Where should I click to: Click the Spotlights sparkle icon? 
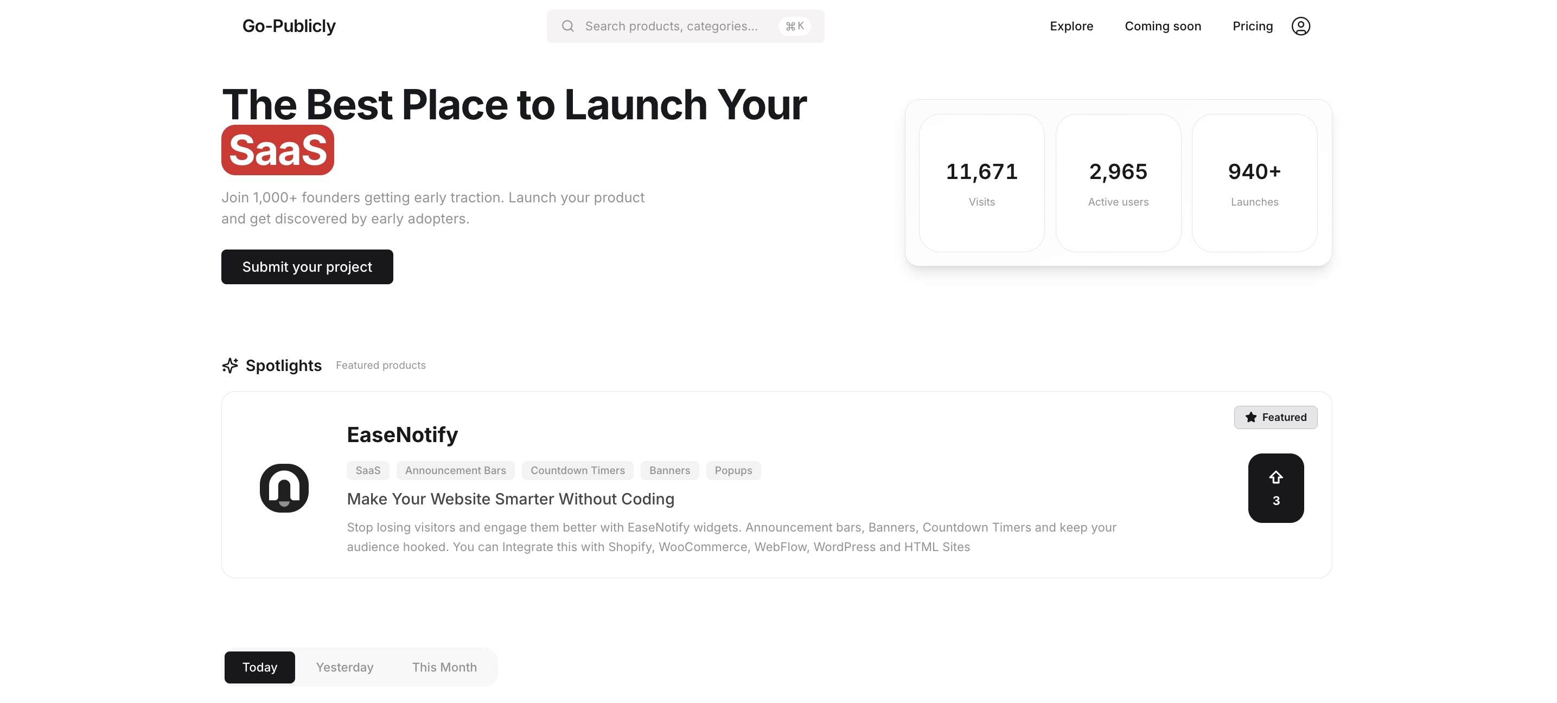(229, 365)
